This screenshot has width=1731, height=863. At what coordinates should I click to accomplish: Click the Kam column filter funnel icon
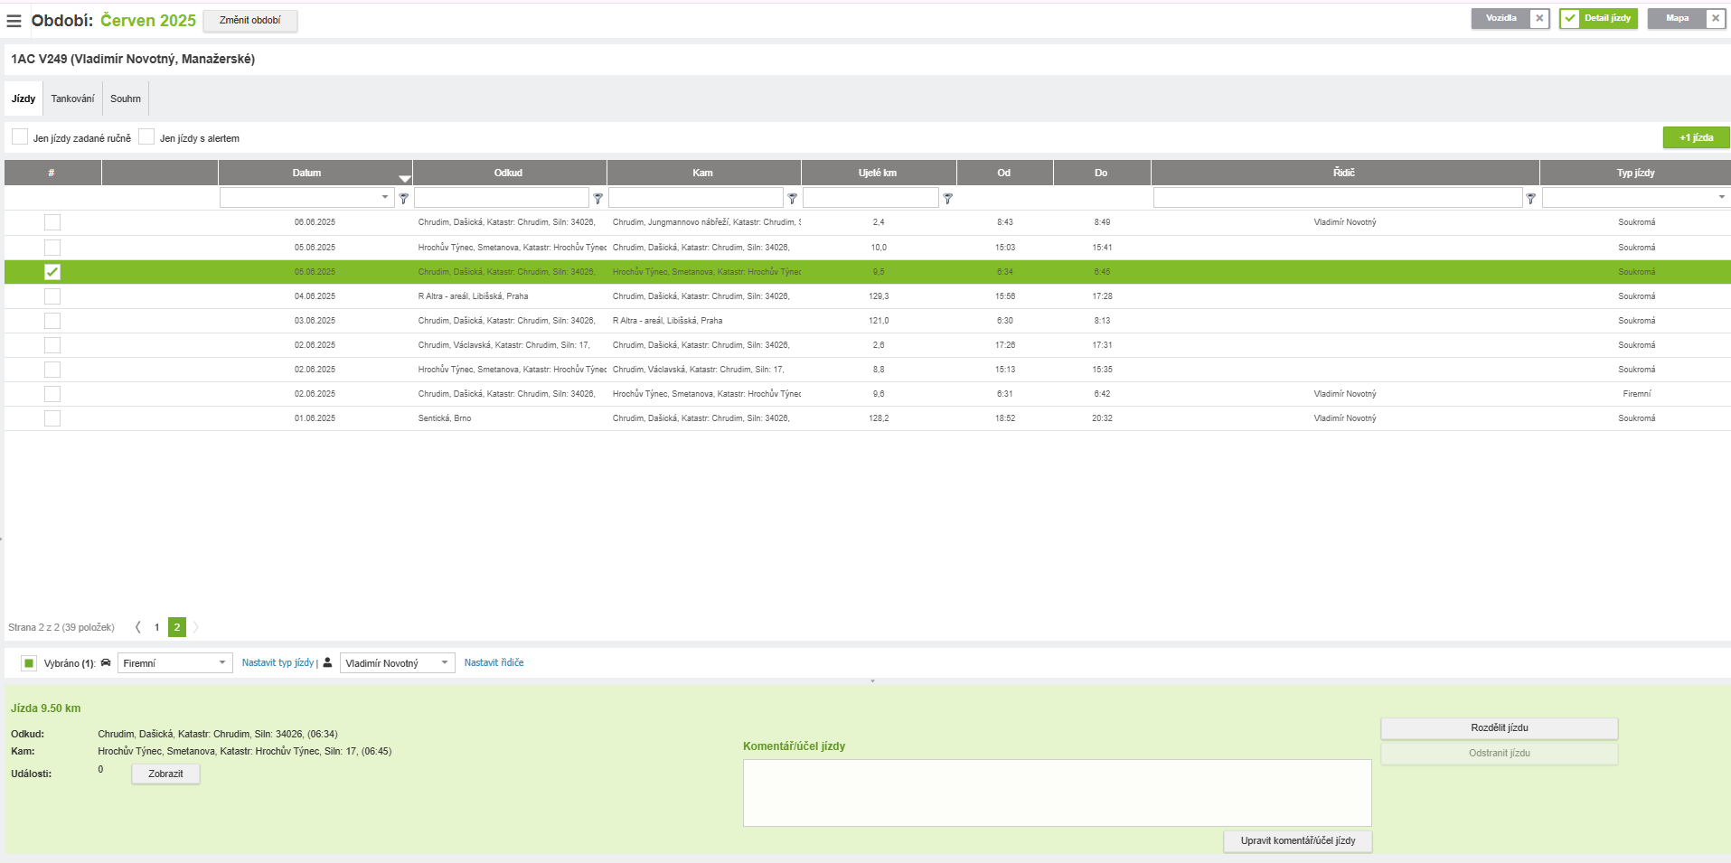(x=792, y=198)
